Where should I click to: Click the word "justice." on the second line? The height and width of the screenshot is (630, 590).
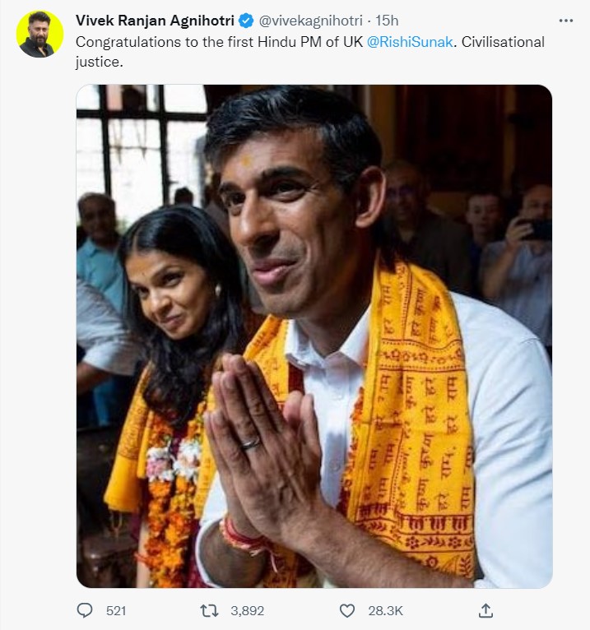(99, 63)
